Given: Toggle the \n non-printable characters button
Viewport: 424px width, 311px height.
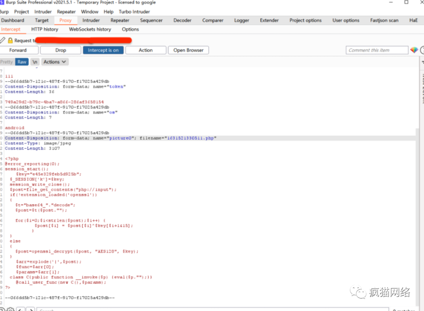Looking at the screenshot, I should [x=35, y=62].
